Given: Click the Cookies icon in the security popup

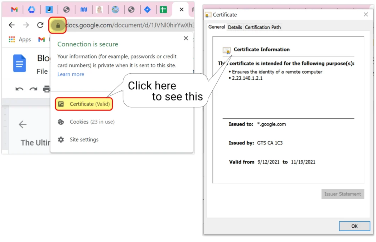Looking at the screenshot, I should click(x=62, y=122).
